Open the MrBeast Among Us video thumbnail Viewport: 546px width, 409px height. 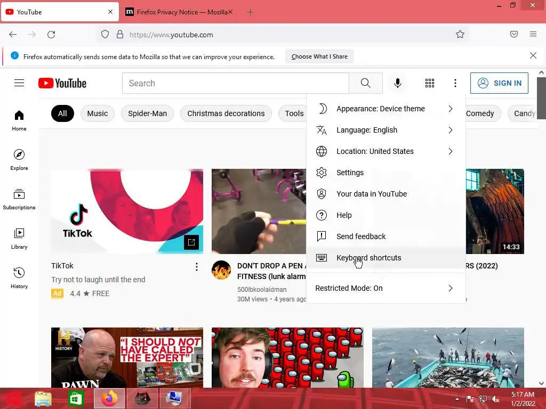287,357
